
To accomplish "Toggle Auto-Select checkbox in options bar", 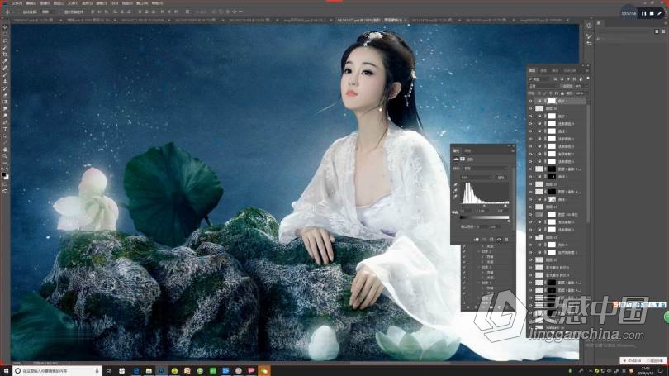I will coord(21,12).
